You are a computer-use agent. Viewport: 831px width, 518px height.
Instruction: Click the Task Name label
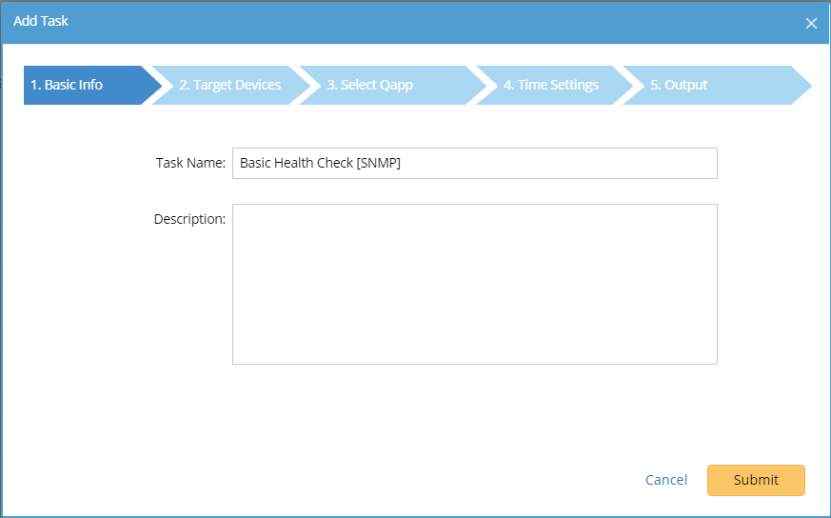[190, 163]
